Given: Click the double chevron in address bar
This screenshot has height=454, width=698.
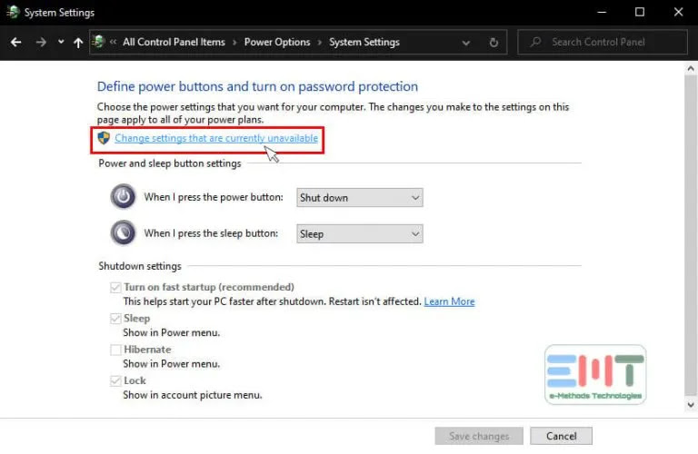Looking at the screenshot, I should 113,42.
